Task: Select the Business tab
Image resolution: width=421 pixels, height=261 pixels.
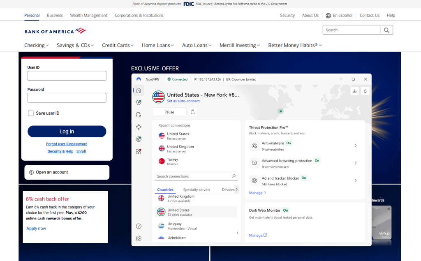Action: click(55, 16)
